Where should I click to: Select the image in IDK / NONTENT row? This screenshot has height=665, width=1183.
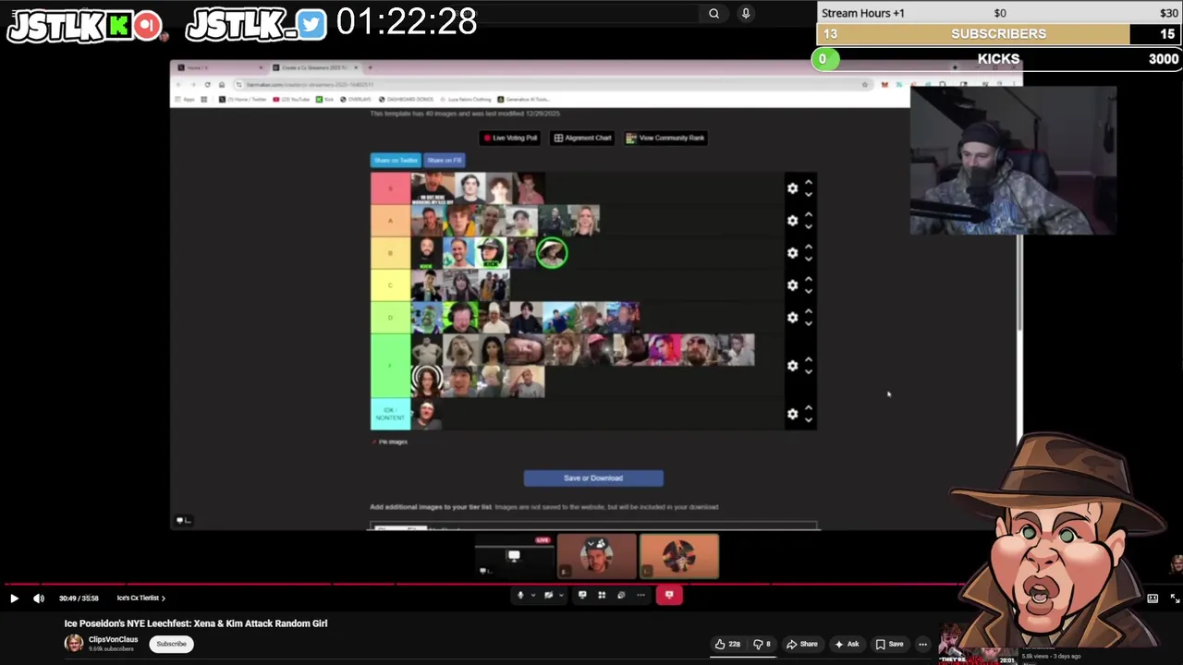pyautogui.click(x=426, y=414)
